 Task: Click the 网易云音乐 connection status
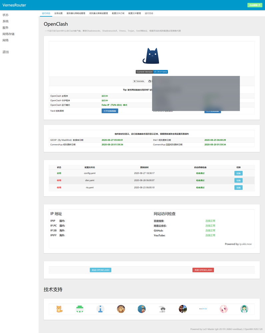[x=210, y=225]
